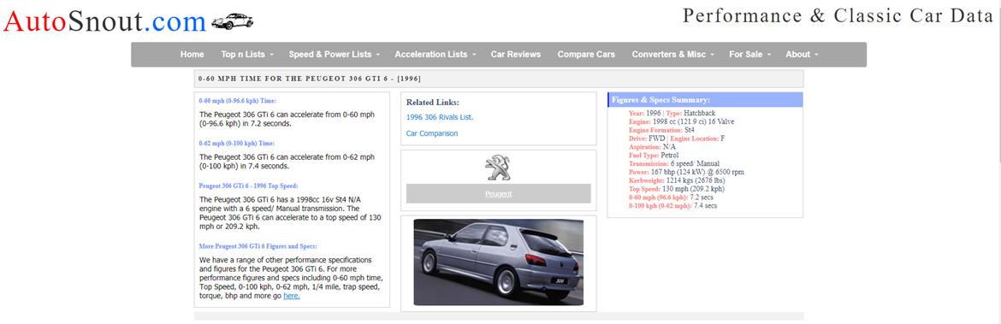Image resolution: width=1001 pixels, height=324 pixels.
Task: Click the 'Transmission: 6 speed/ Manual' spec line
Action: (x=673, y=163)
